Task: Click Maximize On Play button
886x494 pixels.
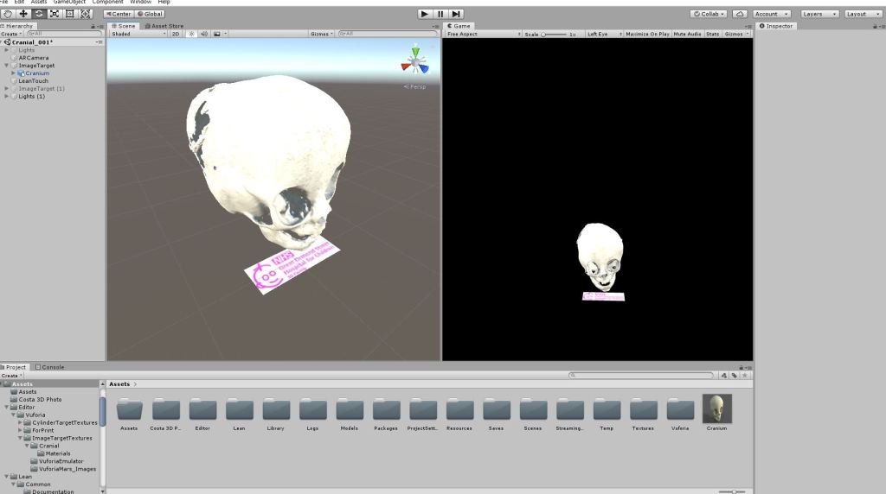Action: tap(646, 34)
